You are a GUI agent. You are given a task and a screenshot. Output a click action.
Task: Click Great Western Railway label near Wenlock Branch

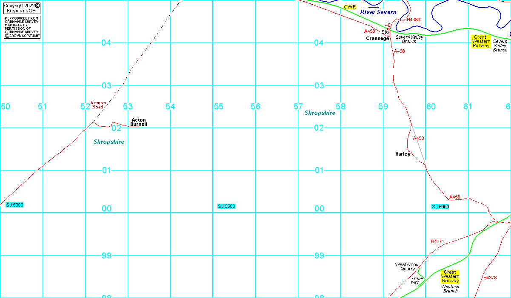point(450,276)
